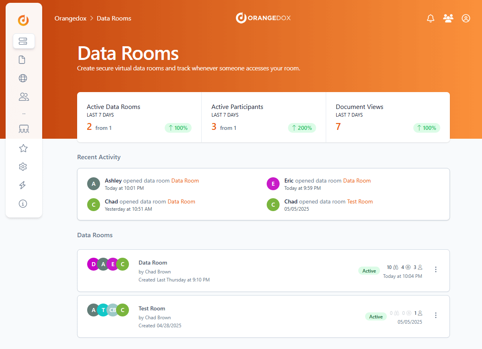Open the lightning bolt icon in sidebar
482x349 pixels.
coord(22,185)
